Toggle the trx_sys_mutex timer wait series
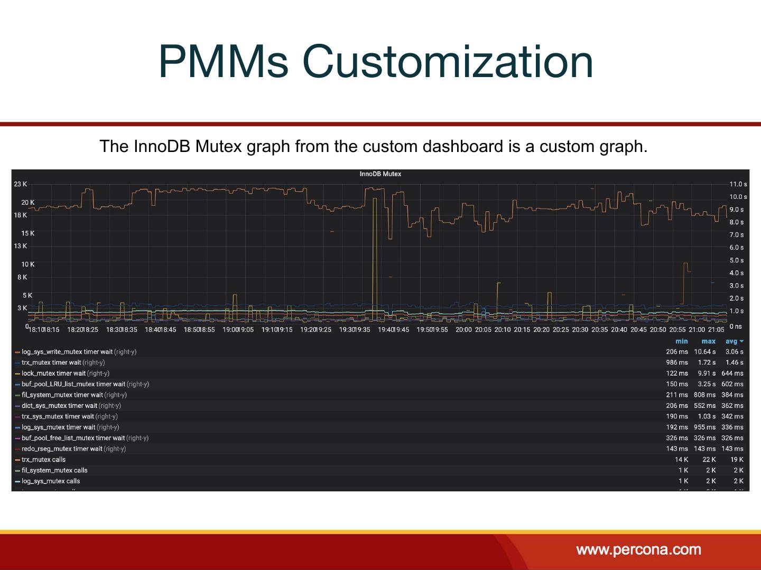 pyautogui.click(x=58, y=416)
